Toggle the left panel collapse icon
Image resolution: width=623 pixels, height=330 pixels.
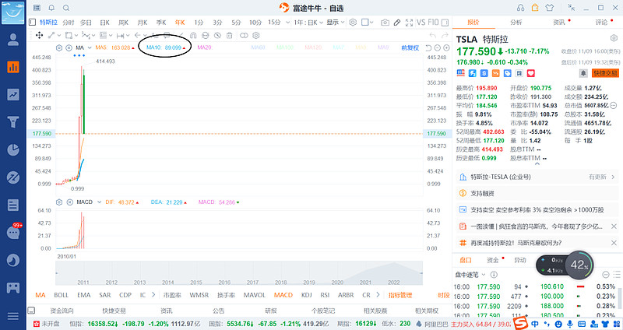(32, 23)
